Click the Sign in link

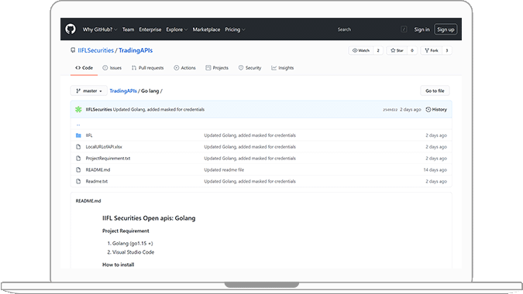click(421, 29)
